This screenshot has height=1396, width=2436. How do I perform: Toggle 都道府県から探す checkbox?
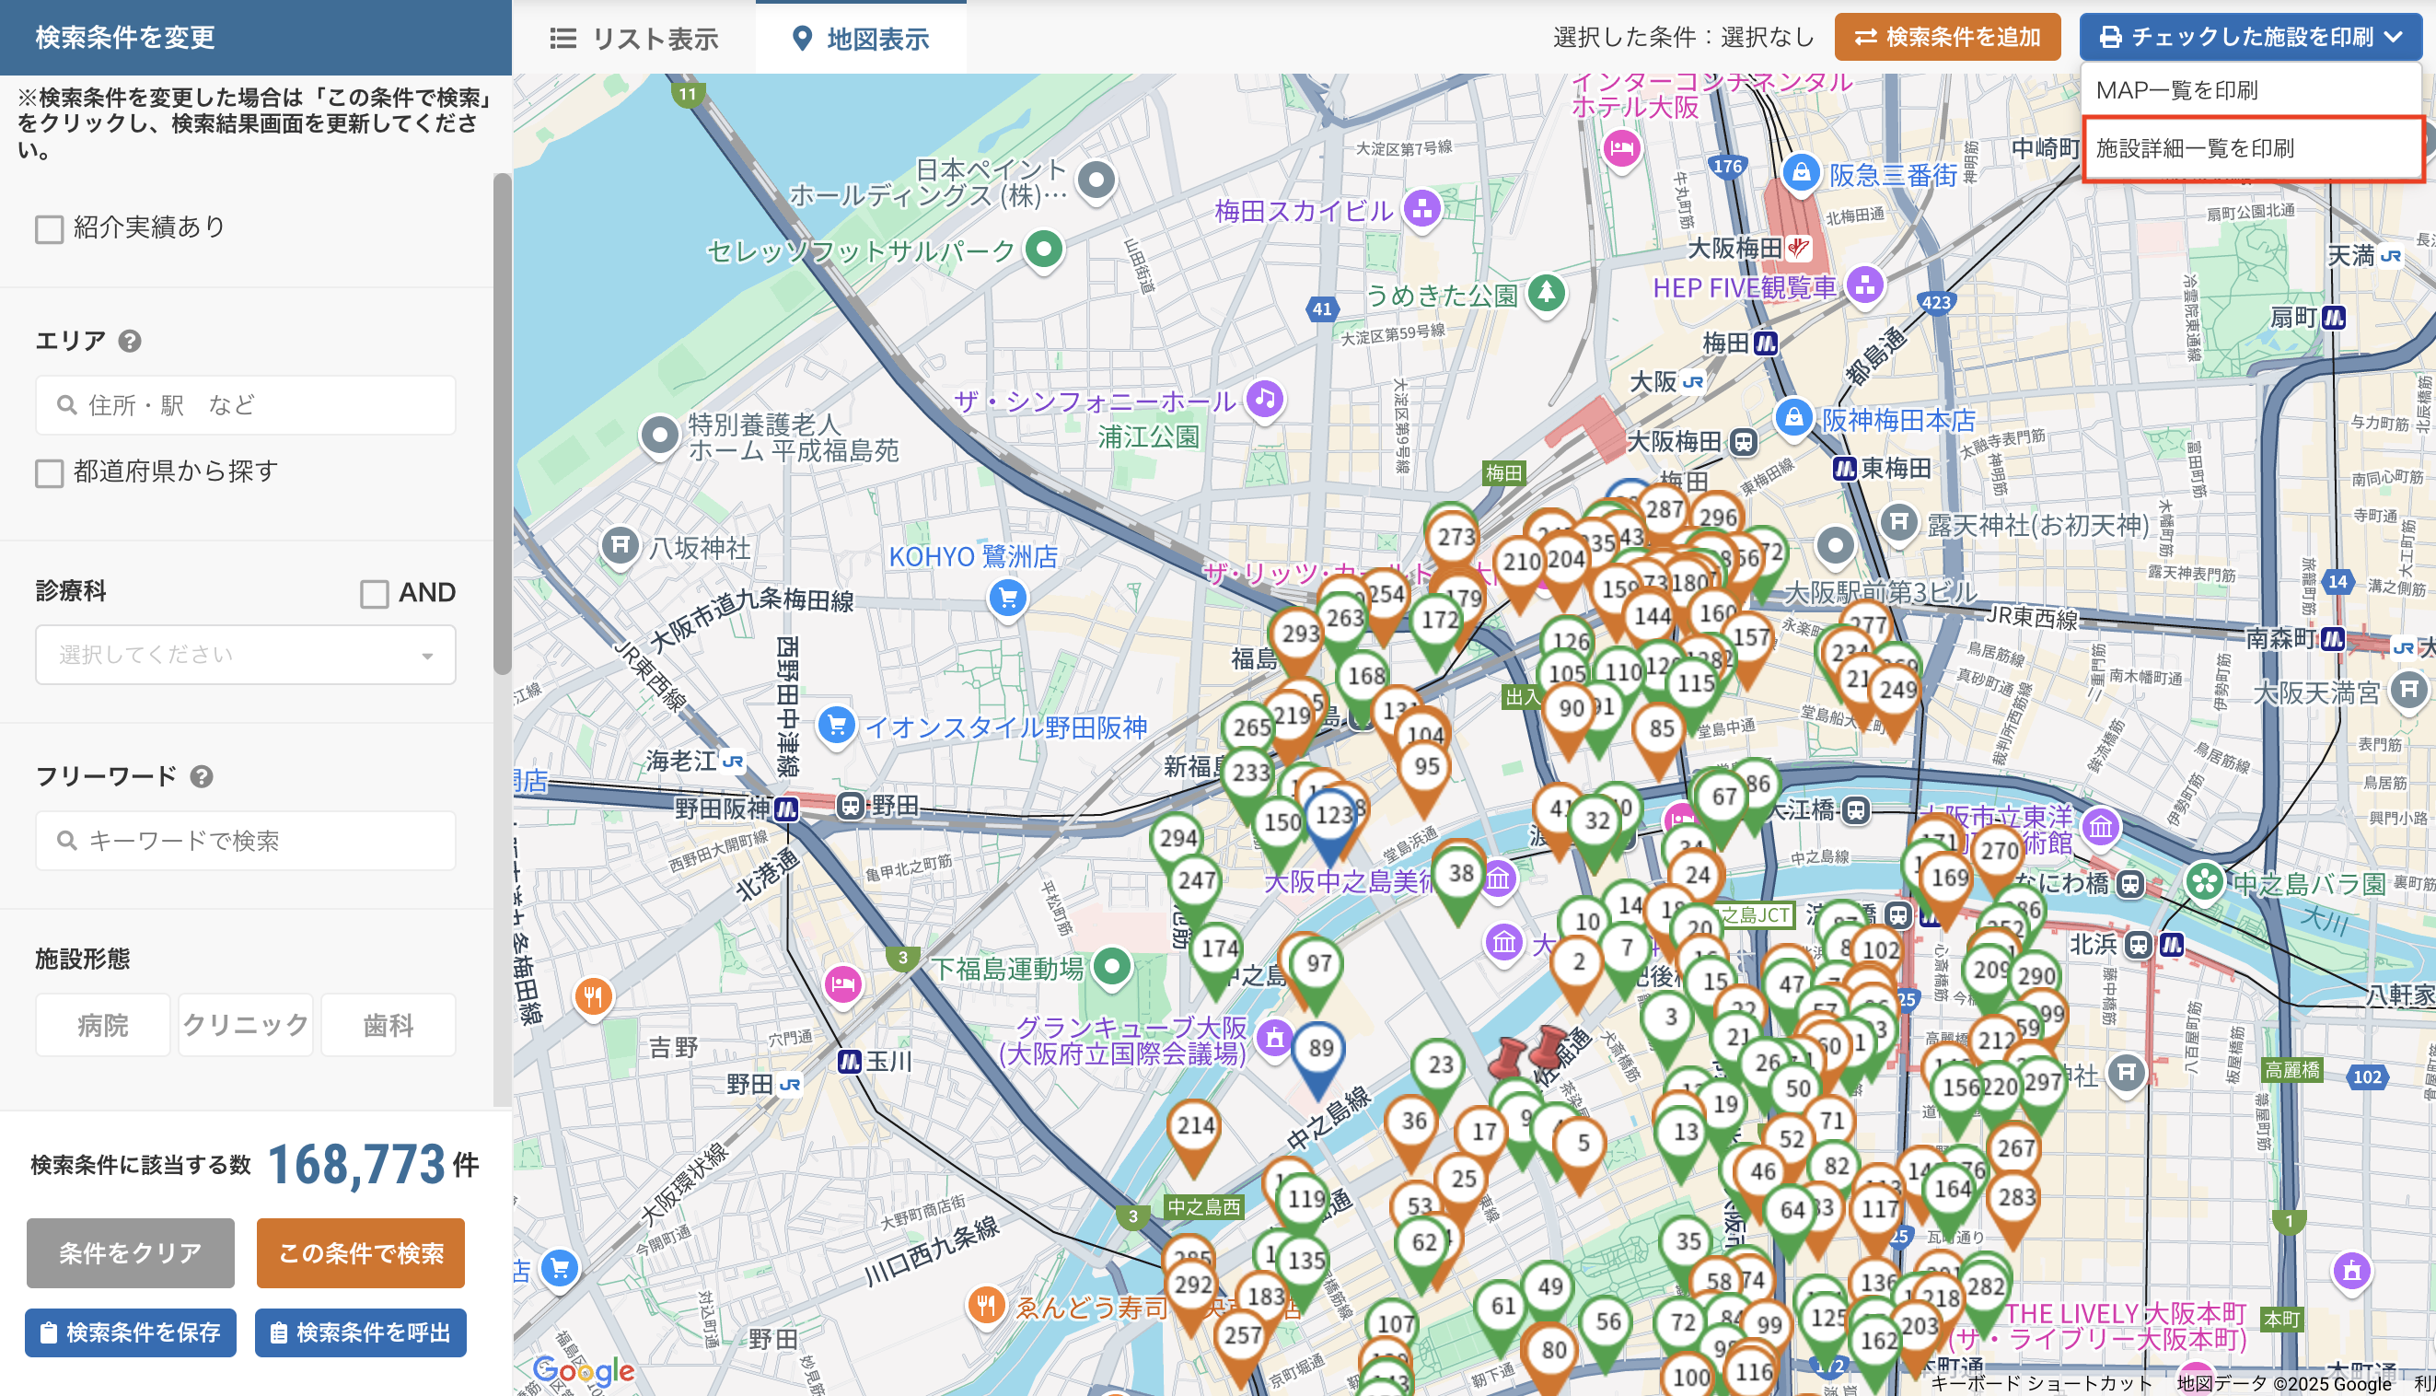[49, 472]
